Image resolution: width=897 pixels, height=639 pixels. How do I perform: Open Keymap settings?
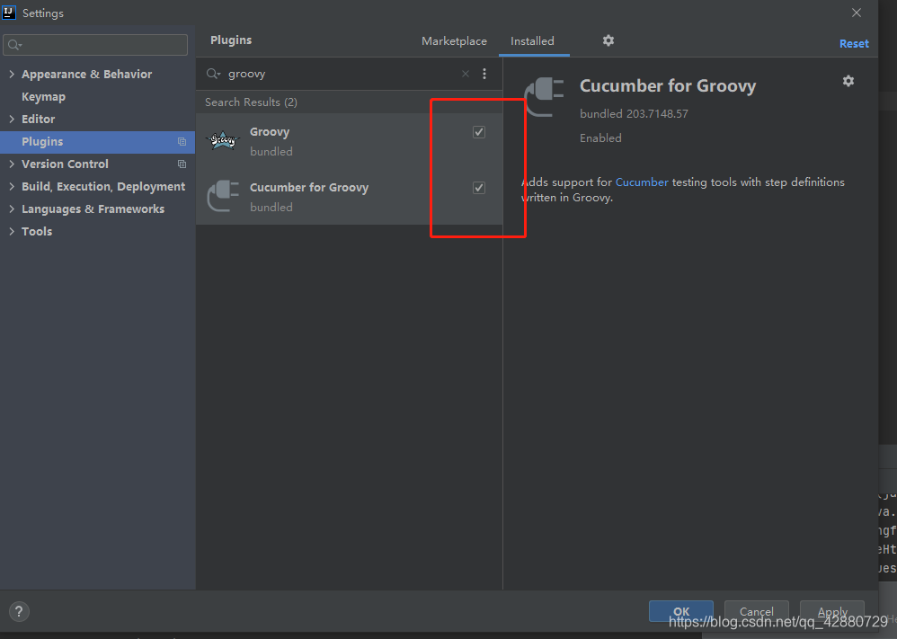(x=43, y=97)
